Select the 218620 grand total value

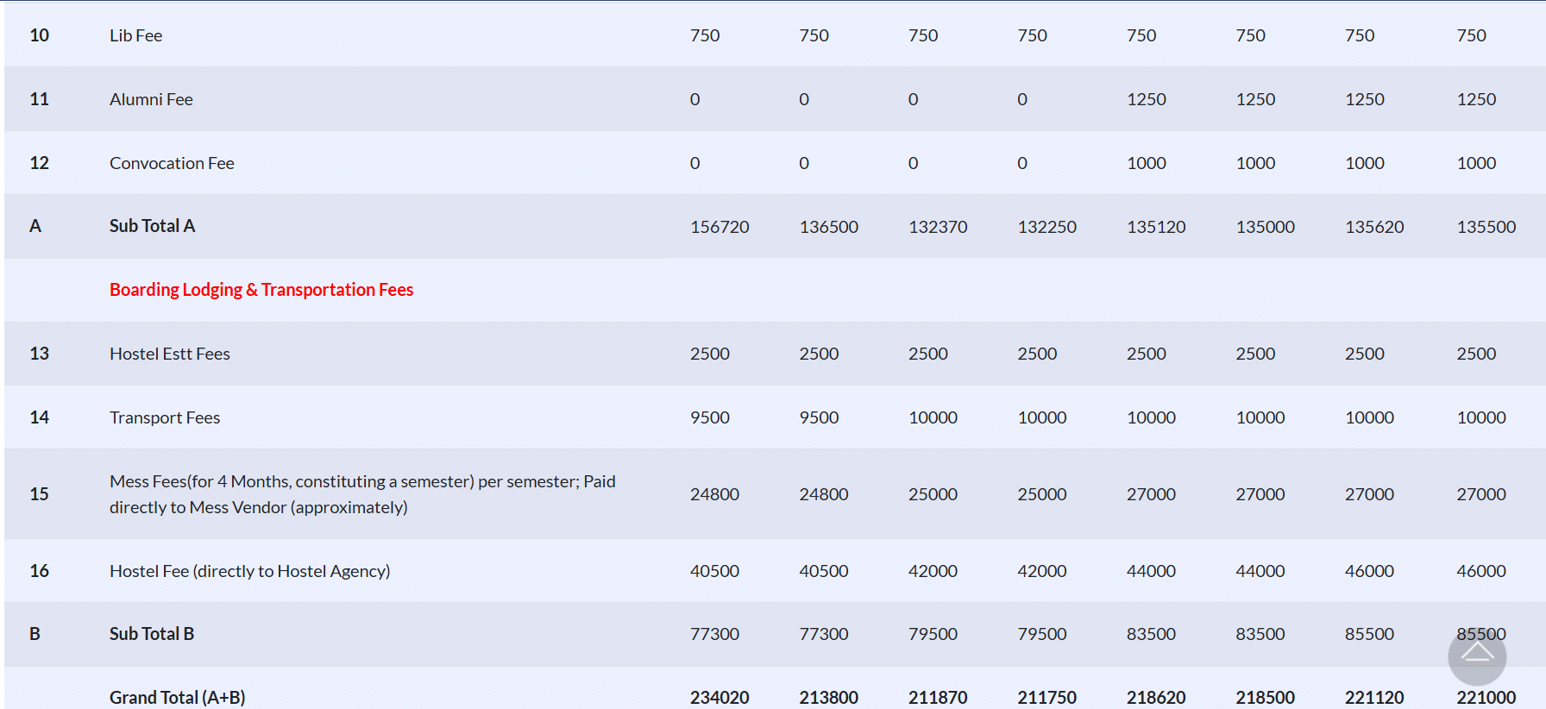tap(1156, 697)
